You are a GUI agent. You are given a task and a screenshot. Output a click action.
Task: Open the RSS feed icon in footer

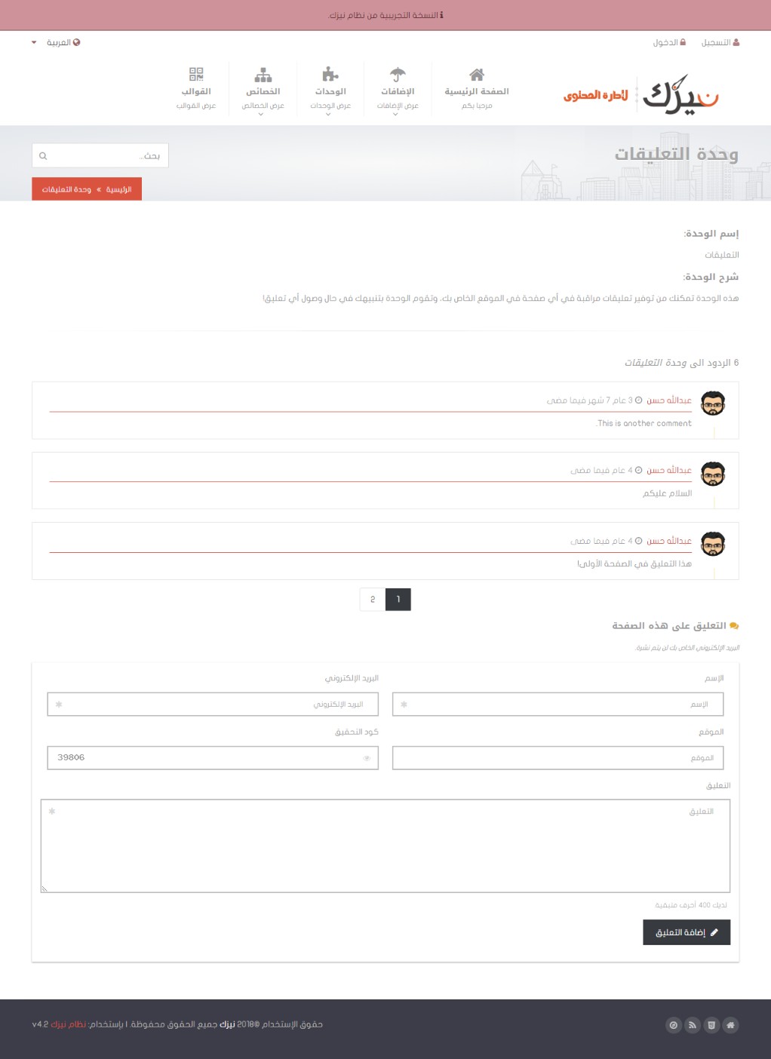pos(693,1025)
